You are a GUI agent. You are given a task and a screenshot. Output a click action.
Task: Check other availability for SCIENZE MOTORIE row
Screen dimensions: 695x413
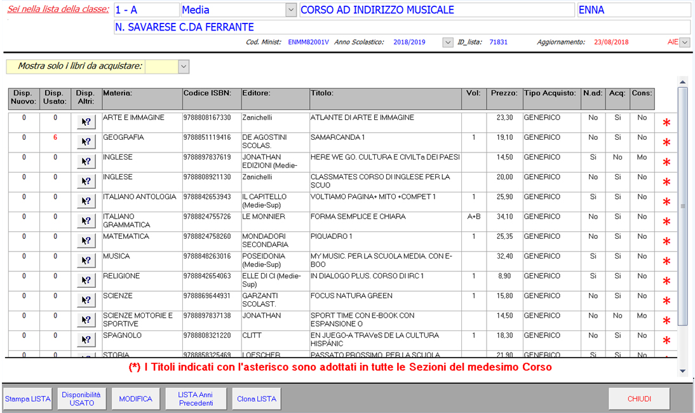click(x=86, y=320)
